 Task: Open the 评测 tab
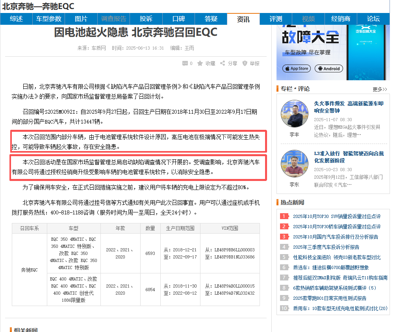point(276,19)
